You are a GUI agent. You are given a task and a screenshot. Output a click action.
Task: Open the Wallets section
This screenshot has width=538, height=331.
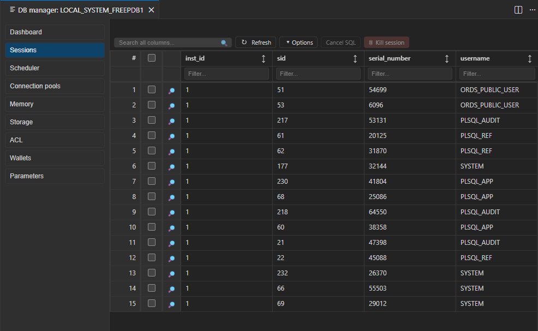[55, 158]
